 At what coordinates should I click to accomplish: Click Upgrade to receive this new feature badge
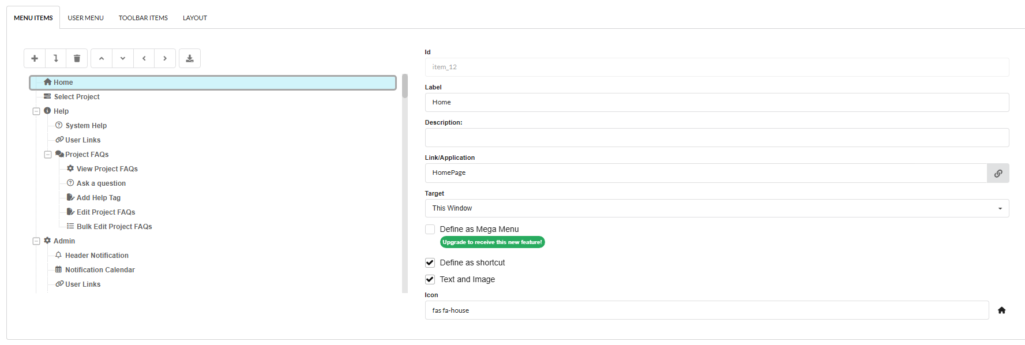pyautogui.click(x=492, y=242)
